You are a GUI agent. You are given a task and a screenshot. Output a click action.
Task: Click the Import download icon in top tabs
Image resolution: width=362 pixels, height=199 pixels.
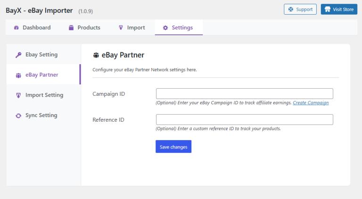point(121,28)
